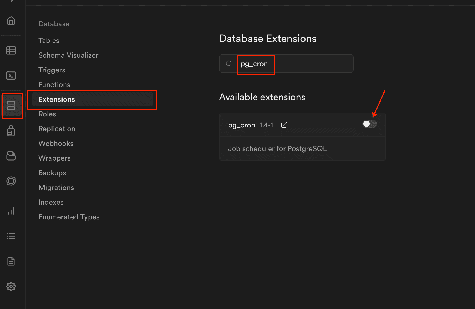This screenshot has height=309, width=475.
Task: Open Webhooks page from sidebar
Action: pos(56,143)
